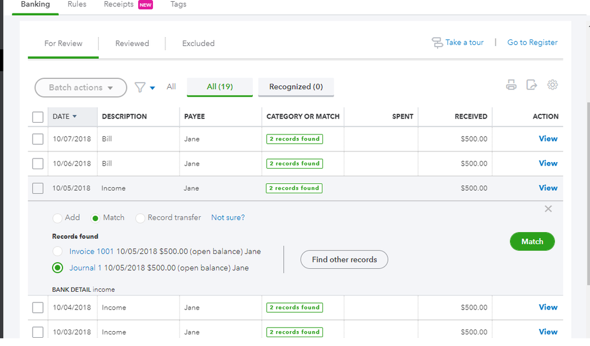The width and height of the screenshot is (590, 346).
Task: Select the Record transfer radio option
Action: click(140, 218)
